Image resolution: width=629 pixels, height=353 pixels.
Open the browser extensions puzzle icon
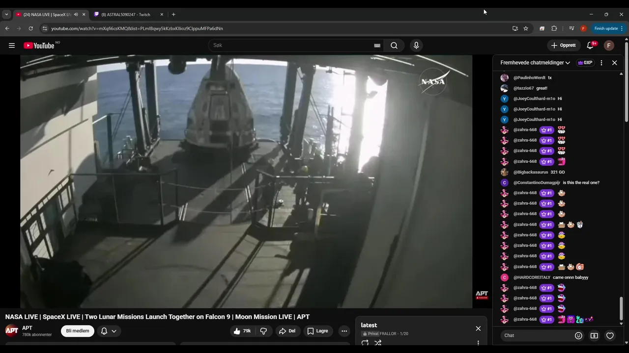coord(554,28)
